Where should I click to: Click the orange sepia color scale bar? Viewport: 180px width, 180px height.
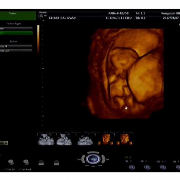click(38, 39)
